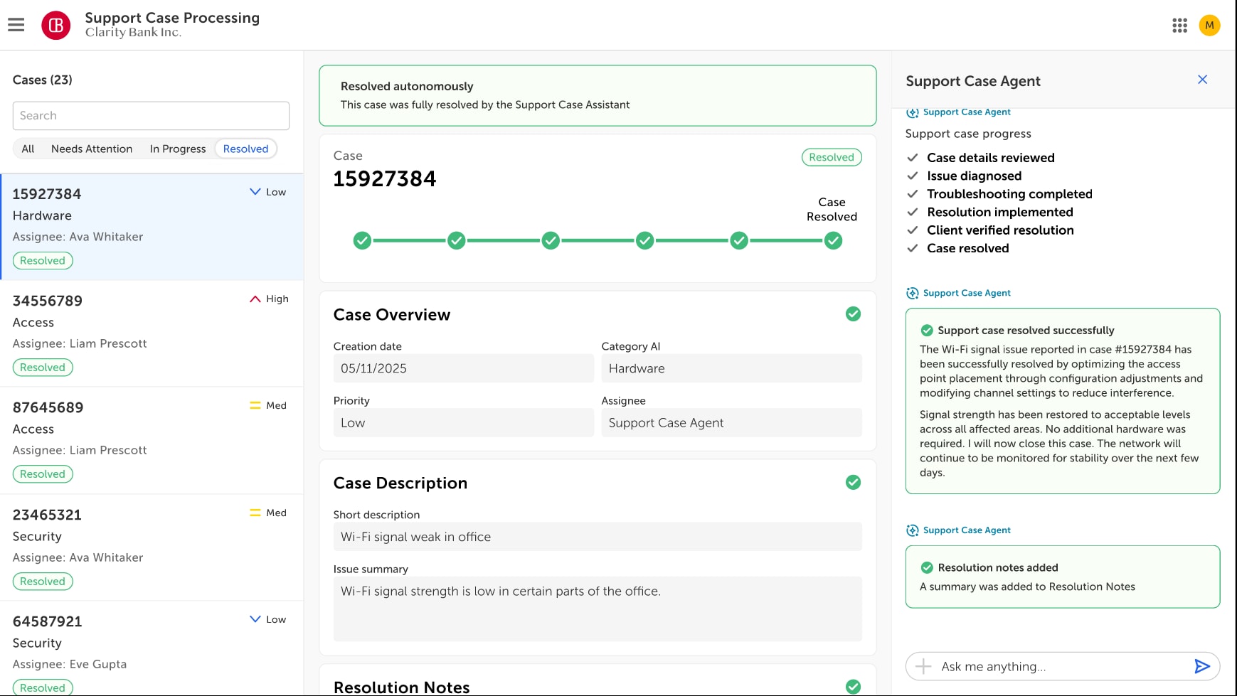This screenshot has height=696, width=1237.
Task: Click the green checkmark on Case Overview
Action: pos(853,314)
